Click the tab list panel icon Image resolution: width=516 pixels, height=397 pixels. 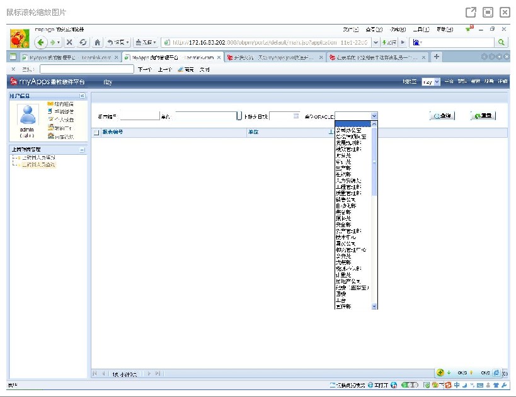click(x=13, y=57)
